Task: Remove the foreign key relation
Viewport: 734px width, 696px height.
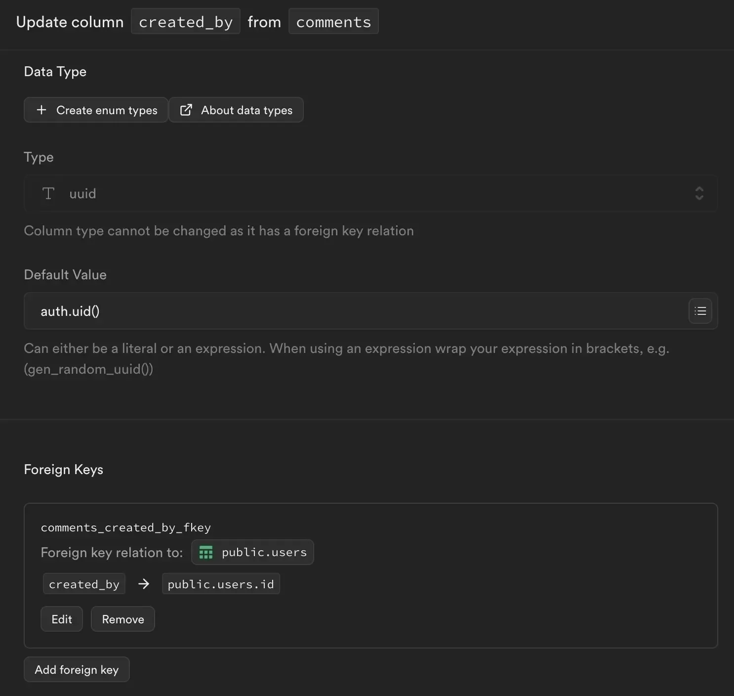Action: click(x=122, y=619)
